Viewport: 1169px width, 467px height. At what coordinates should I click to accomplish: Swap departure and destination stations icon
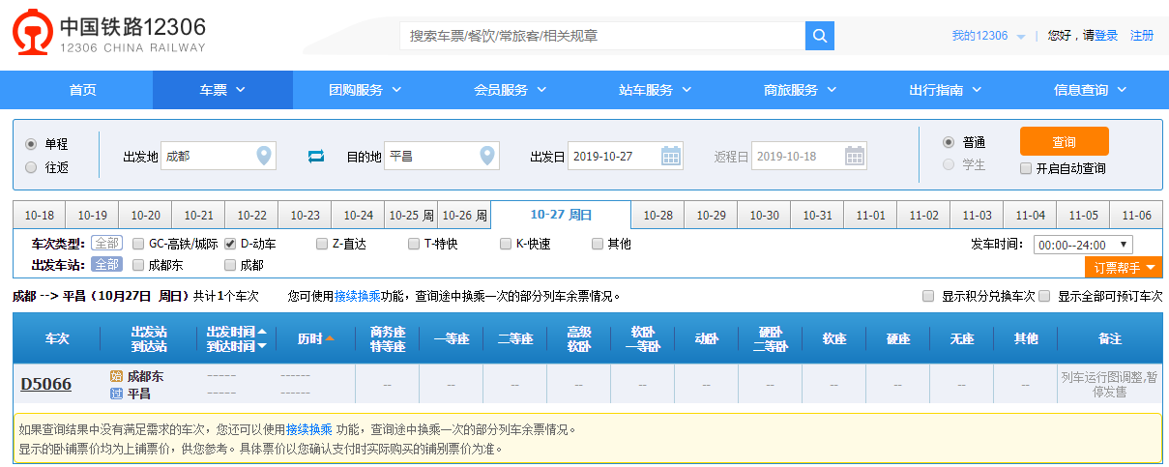(316, 156)
